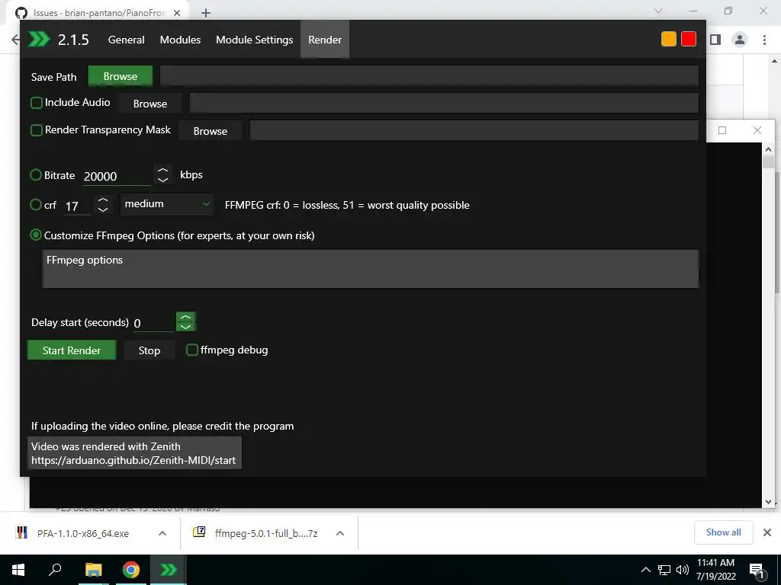Enable Render Transparency Mask checkbox
The height and width of the screenshot is (585, 781).
tap(37, 130)
